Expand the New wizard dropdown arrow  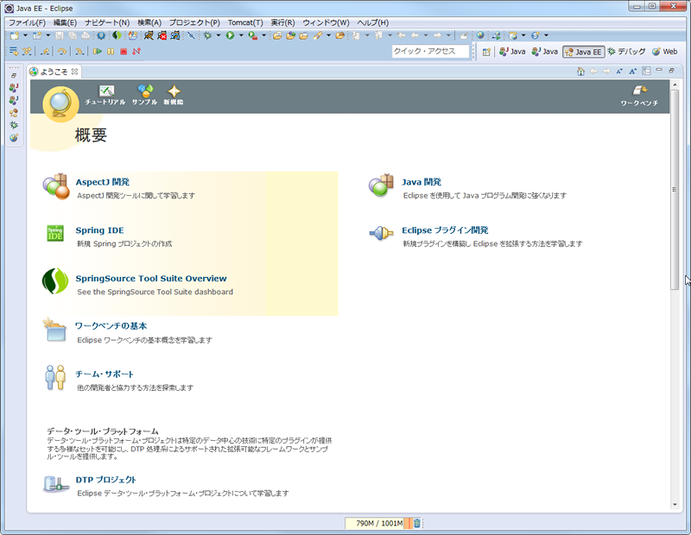[25, 35]
